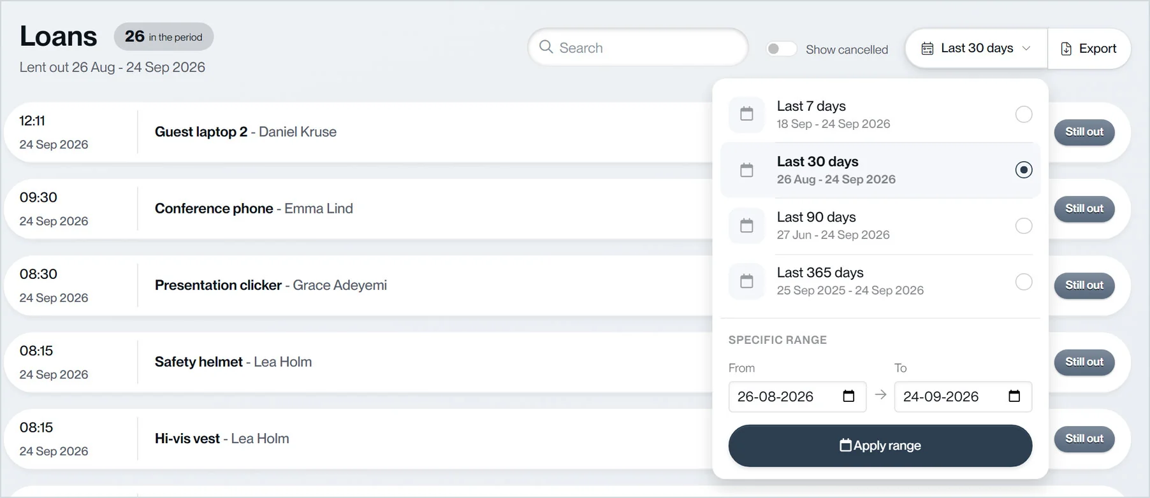Click calendar icon beside Last 90 days
The height and width of the screenshot is (498, 1150).
(x=746, y=225)
